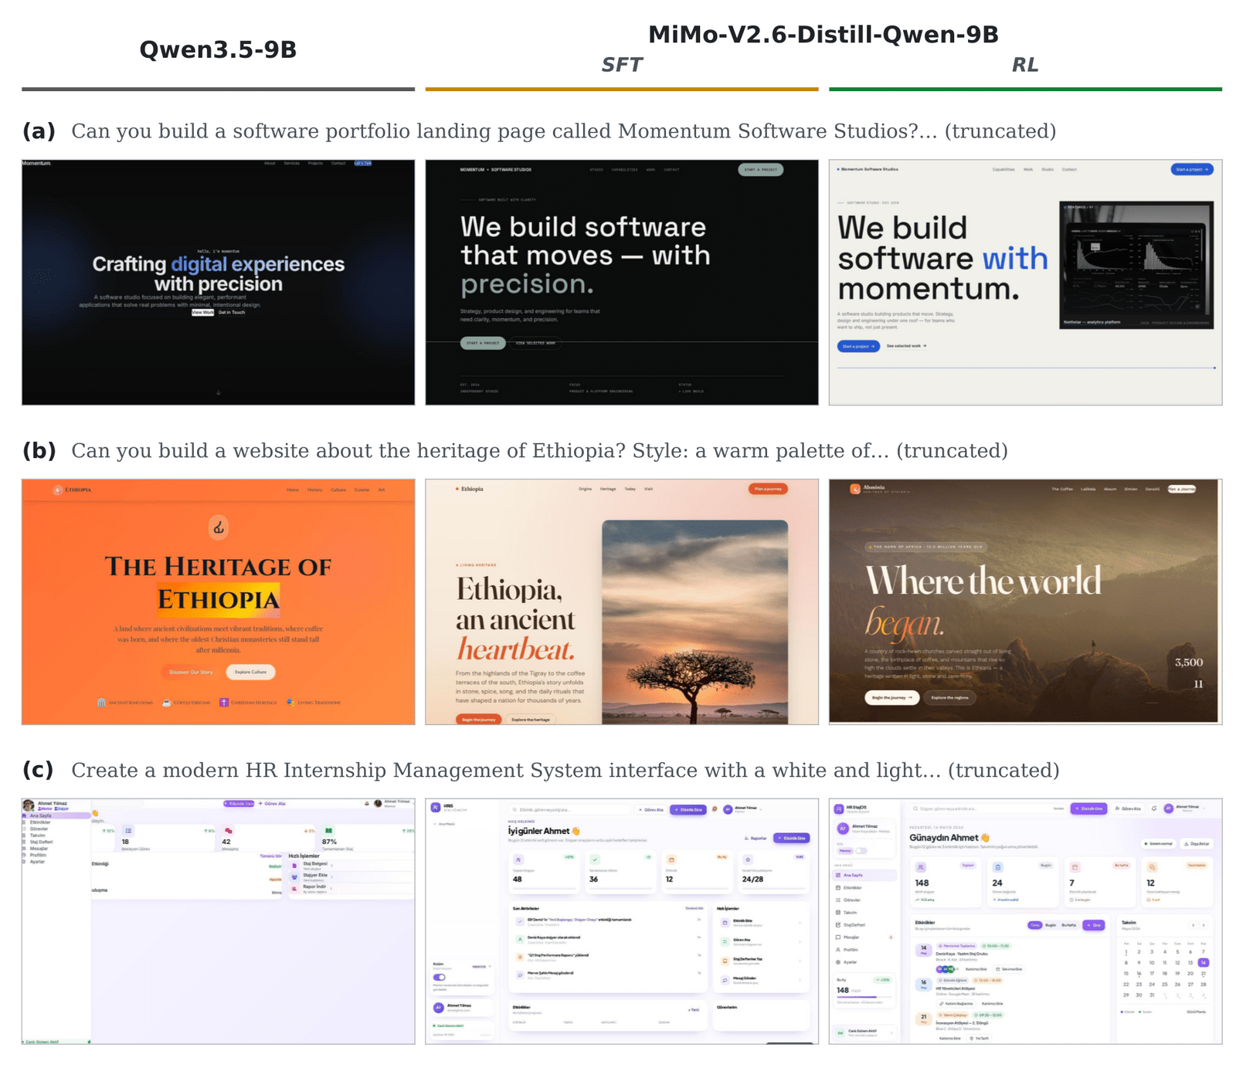Click the search field in SFT HR dashboard
Viewport: 1236px width, 1071px height.
[571, 809]
